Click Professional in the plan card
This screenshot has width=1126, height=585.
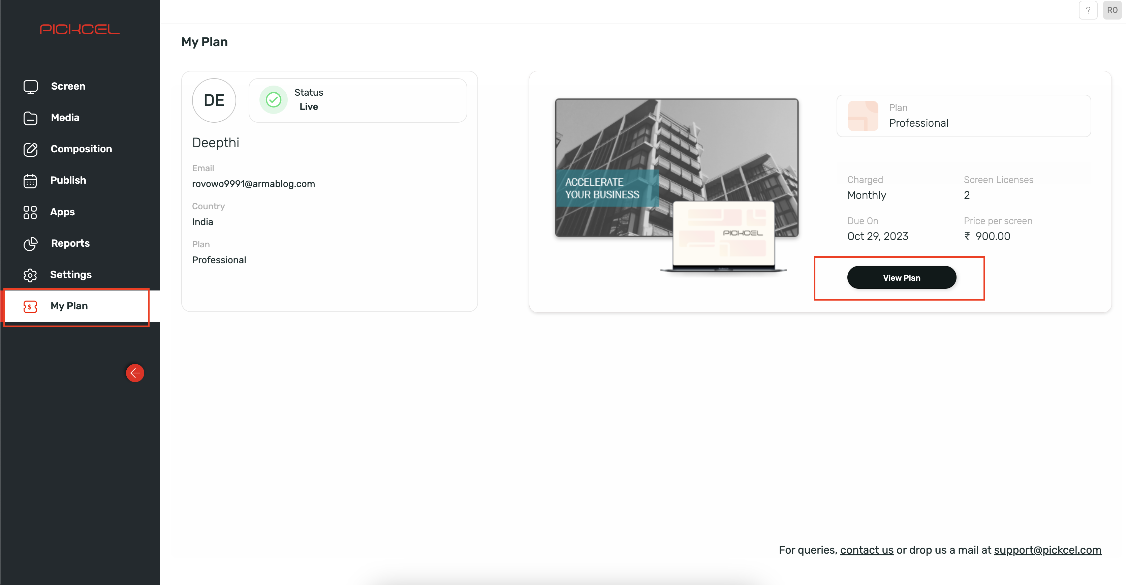tap(918, 123)
